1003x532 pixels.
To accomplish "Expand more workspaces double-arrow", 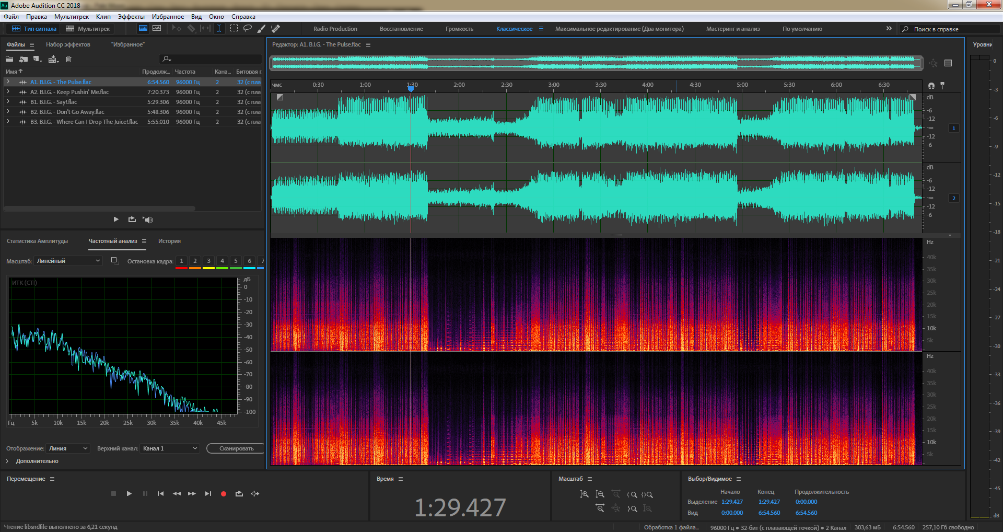I will (x=889, y=28).
